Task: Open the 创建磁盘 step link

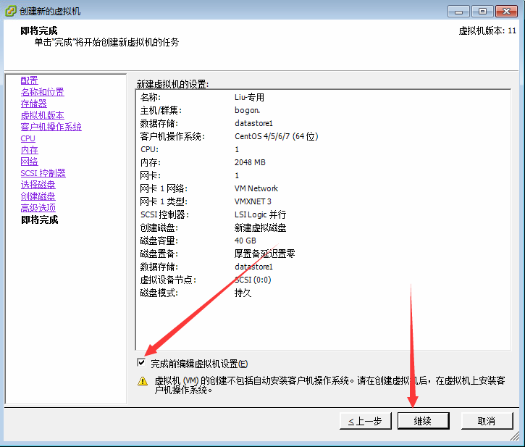Action: [38, 196]
